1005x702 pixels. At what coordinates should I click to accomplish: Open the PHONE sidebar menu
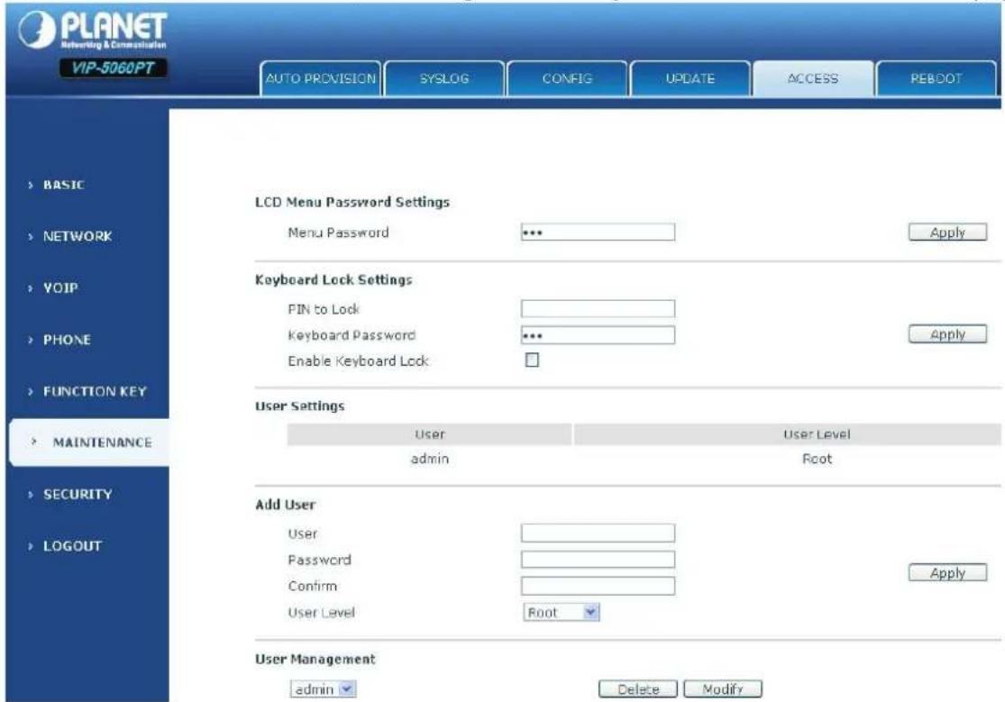click(x=67, y=340)
